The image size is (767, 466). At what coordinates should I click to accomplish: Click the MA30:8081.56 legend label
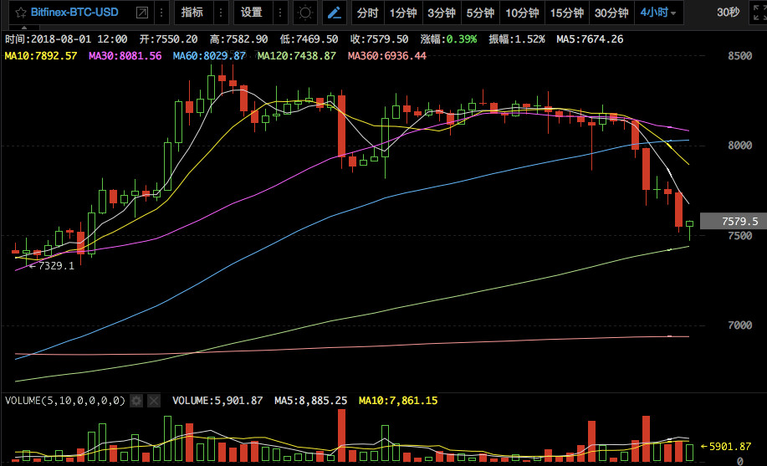coord(125,56)
